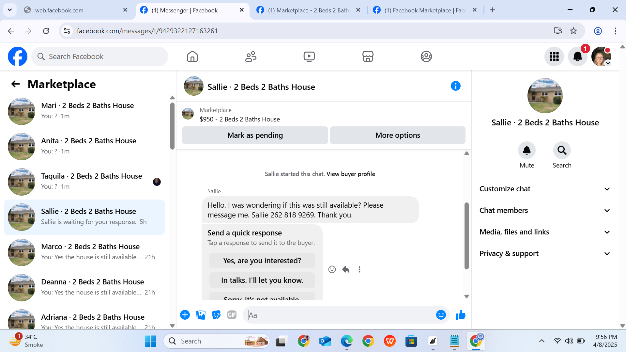Open Mari conversation in list
Image resolution: width=626 pixels, height=352 pixels.
pos(84,111)
